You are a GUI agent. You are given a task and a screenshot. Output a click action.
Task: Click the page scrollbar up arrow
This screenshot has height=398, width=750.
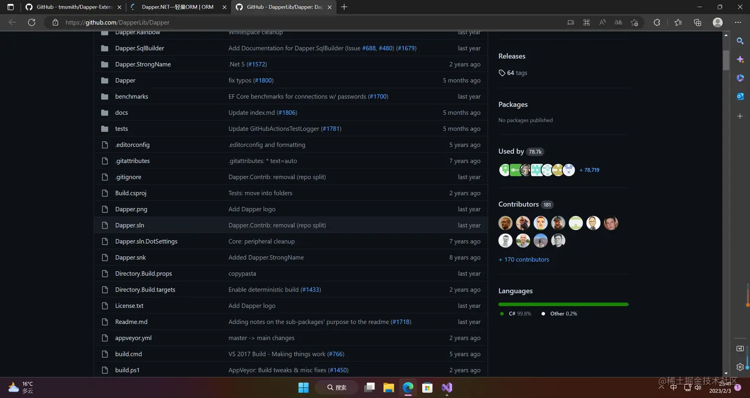tap(726, 36)
